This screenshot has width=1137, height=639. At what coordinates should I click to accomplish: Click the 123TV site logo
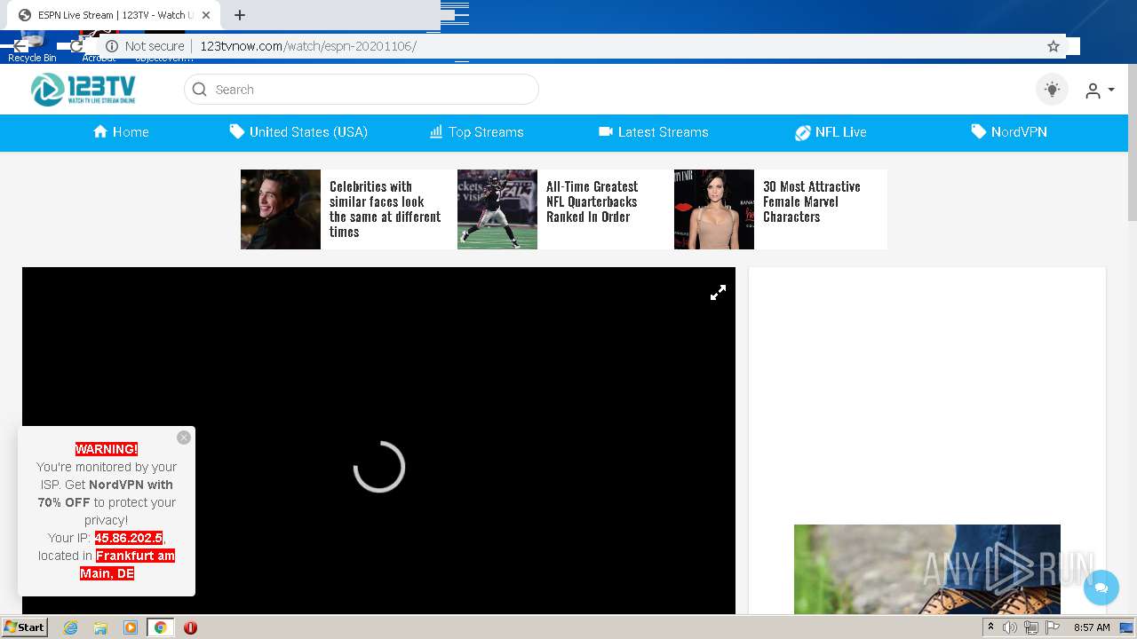pyautogui.click(x=83, y=90)
